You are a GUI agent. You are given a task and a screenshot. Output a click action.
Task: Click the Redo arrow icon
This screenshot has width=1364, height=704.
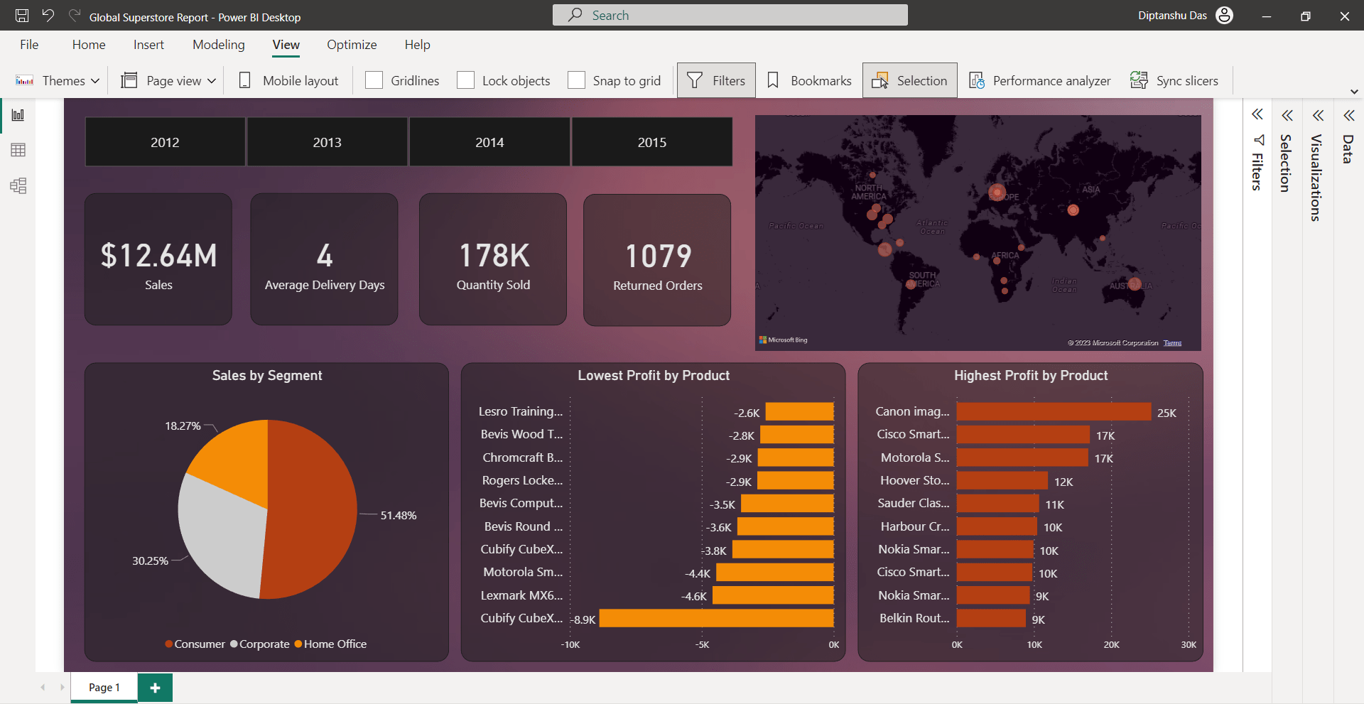click(x=75, y=16)
